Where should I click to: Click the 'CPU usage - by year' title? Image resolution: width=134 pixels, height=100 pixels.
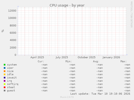(x=67, y=5)
